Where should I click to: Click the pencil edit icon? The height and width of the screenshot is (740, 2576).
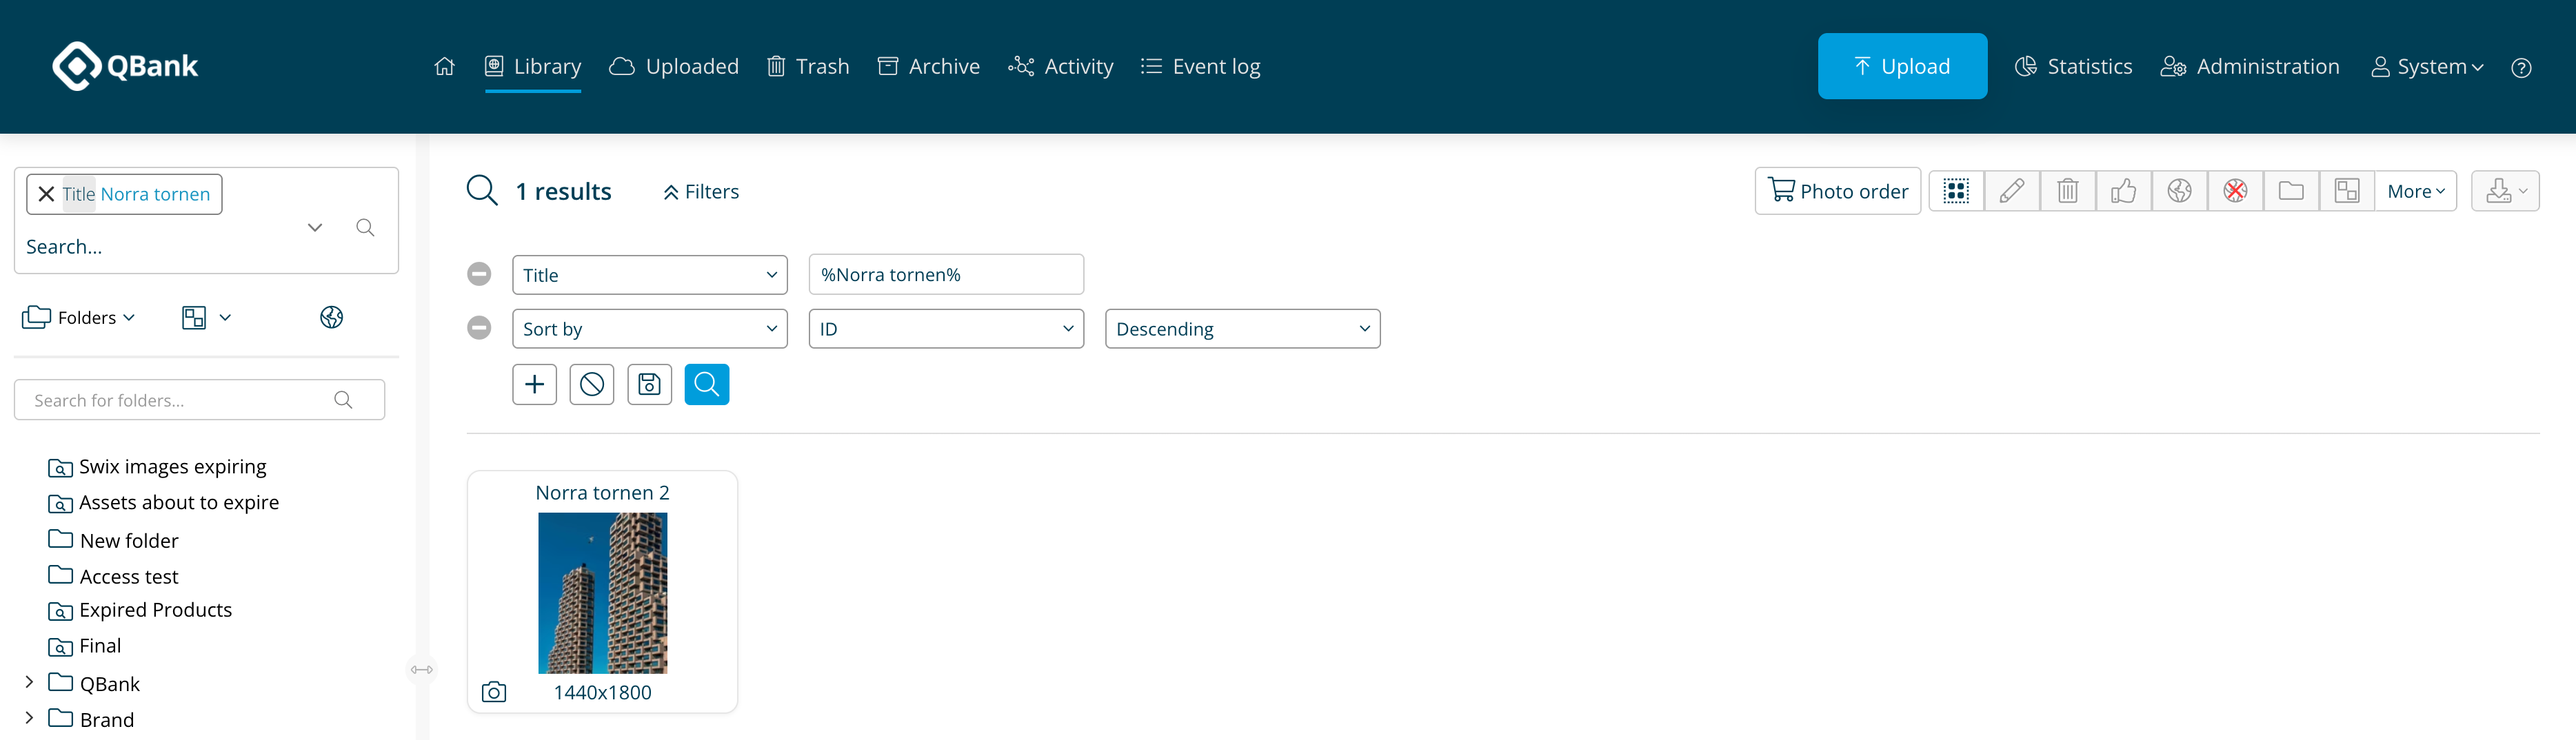pyautogui.click(x=2012, y=191)
